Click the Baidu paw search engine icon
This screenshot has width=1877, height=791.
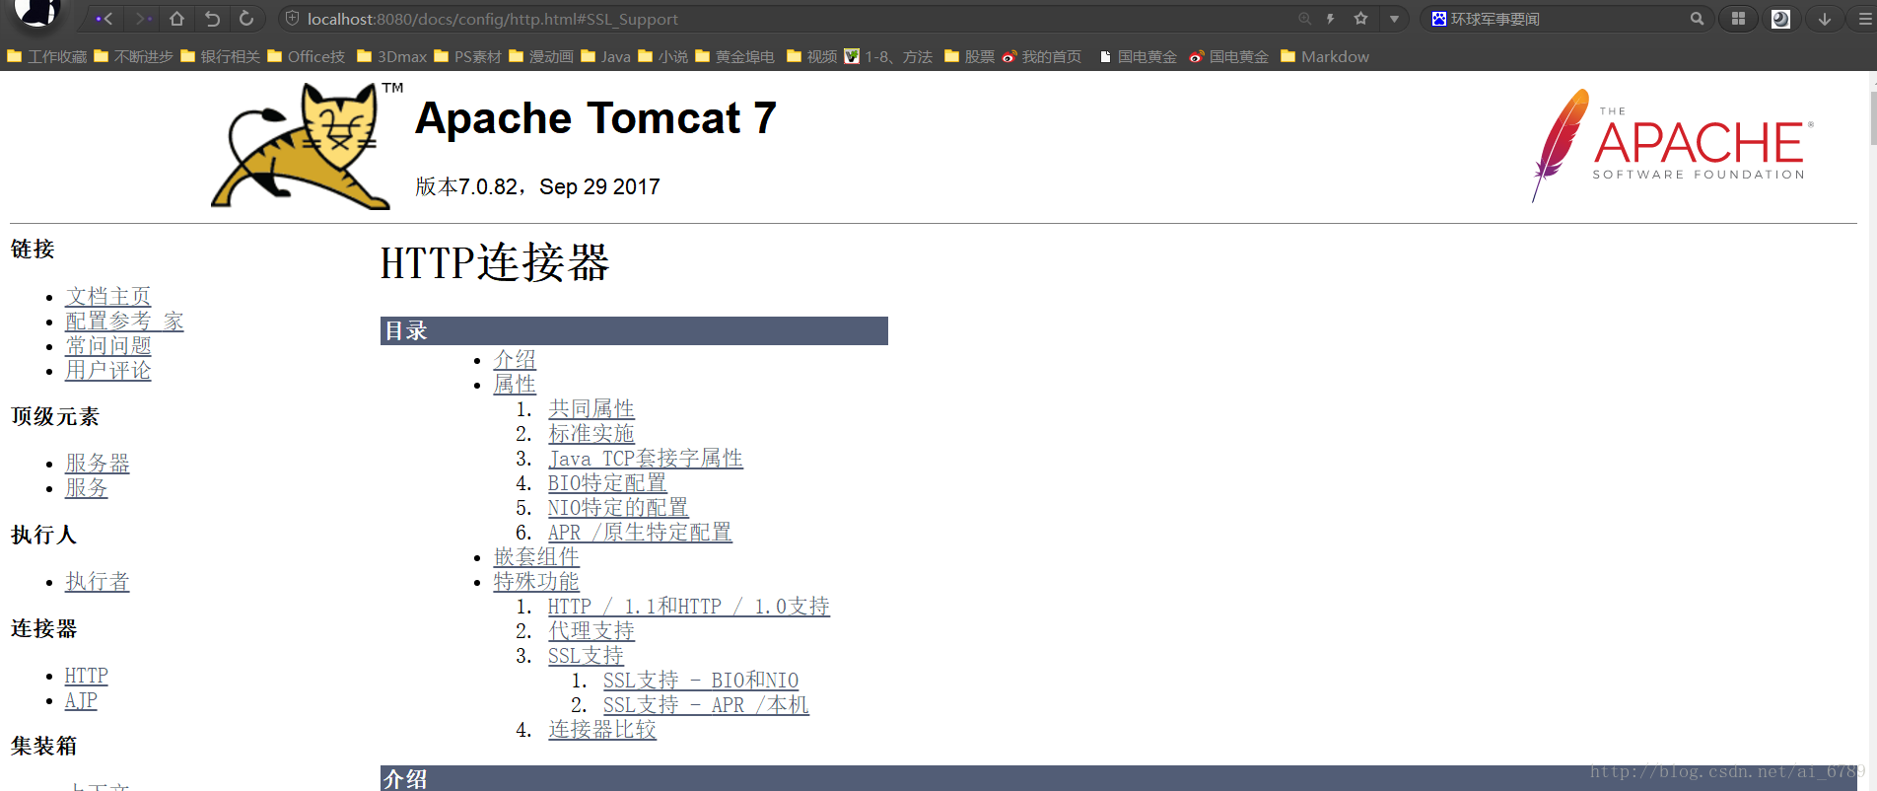pyautogui.click(x=1438, y=19)
